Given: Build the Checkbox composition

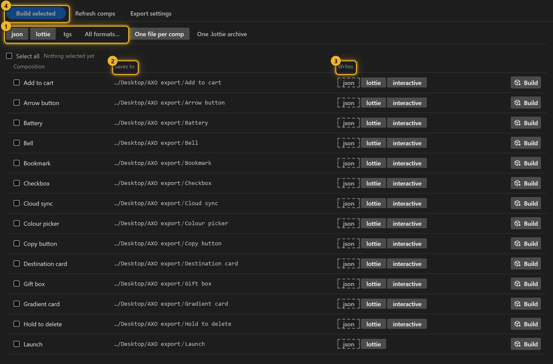Looking at the screenshot, I should pos(526,183).
